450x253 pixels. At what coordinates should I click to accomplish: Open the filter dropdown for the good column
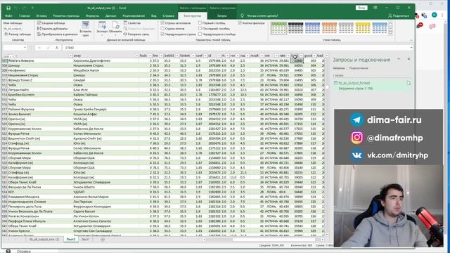pos(314,56)
